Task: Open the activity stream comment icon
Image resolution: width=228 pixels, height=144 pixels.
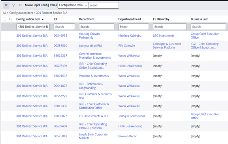Action: click(21, 5)
